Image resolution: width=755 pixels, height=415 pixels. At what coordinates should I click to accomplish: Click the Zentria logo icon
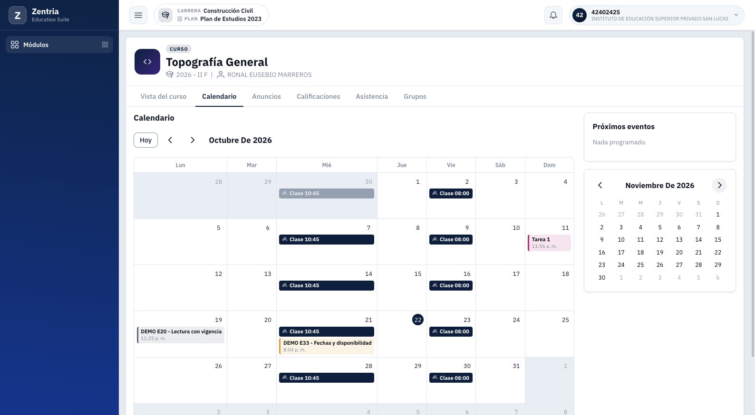tap(18, 15)
